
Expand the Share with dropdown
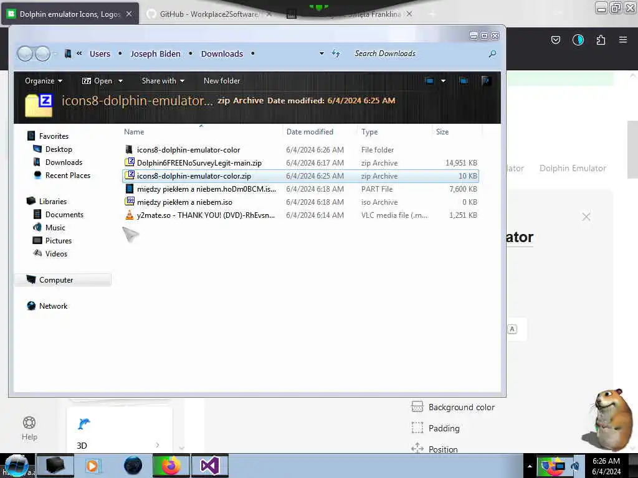(163, 80)
